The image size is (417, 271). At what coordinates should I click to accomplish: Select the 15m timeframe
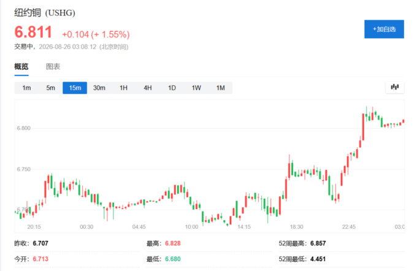tap(75, 88)
